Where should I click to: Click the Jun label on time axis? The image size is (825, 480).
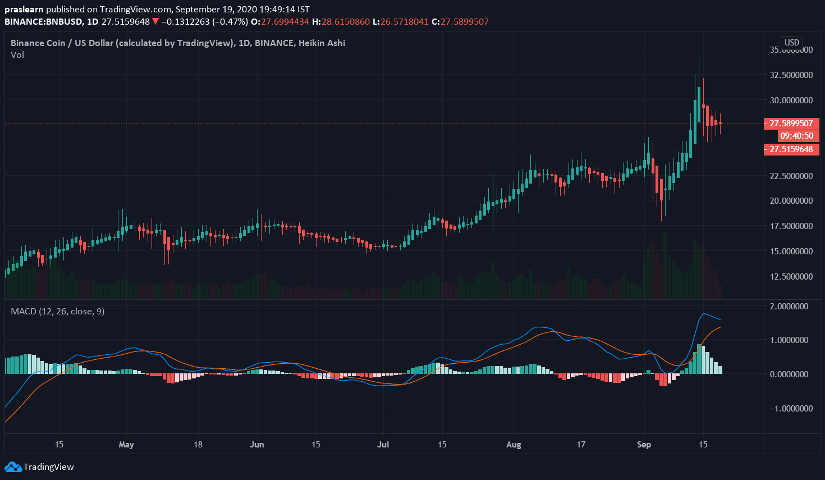tap(256, 445)
